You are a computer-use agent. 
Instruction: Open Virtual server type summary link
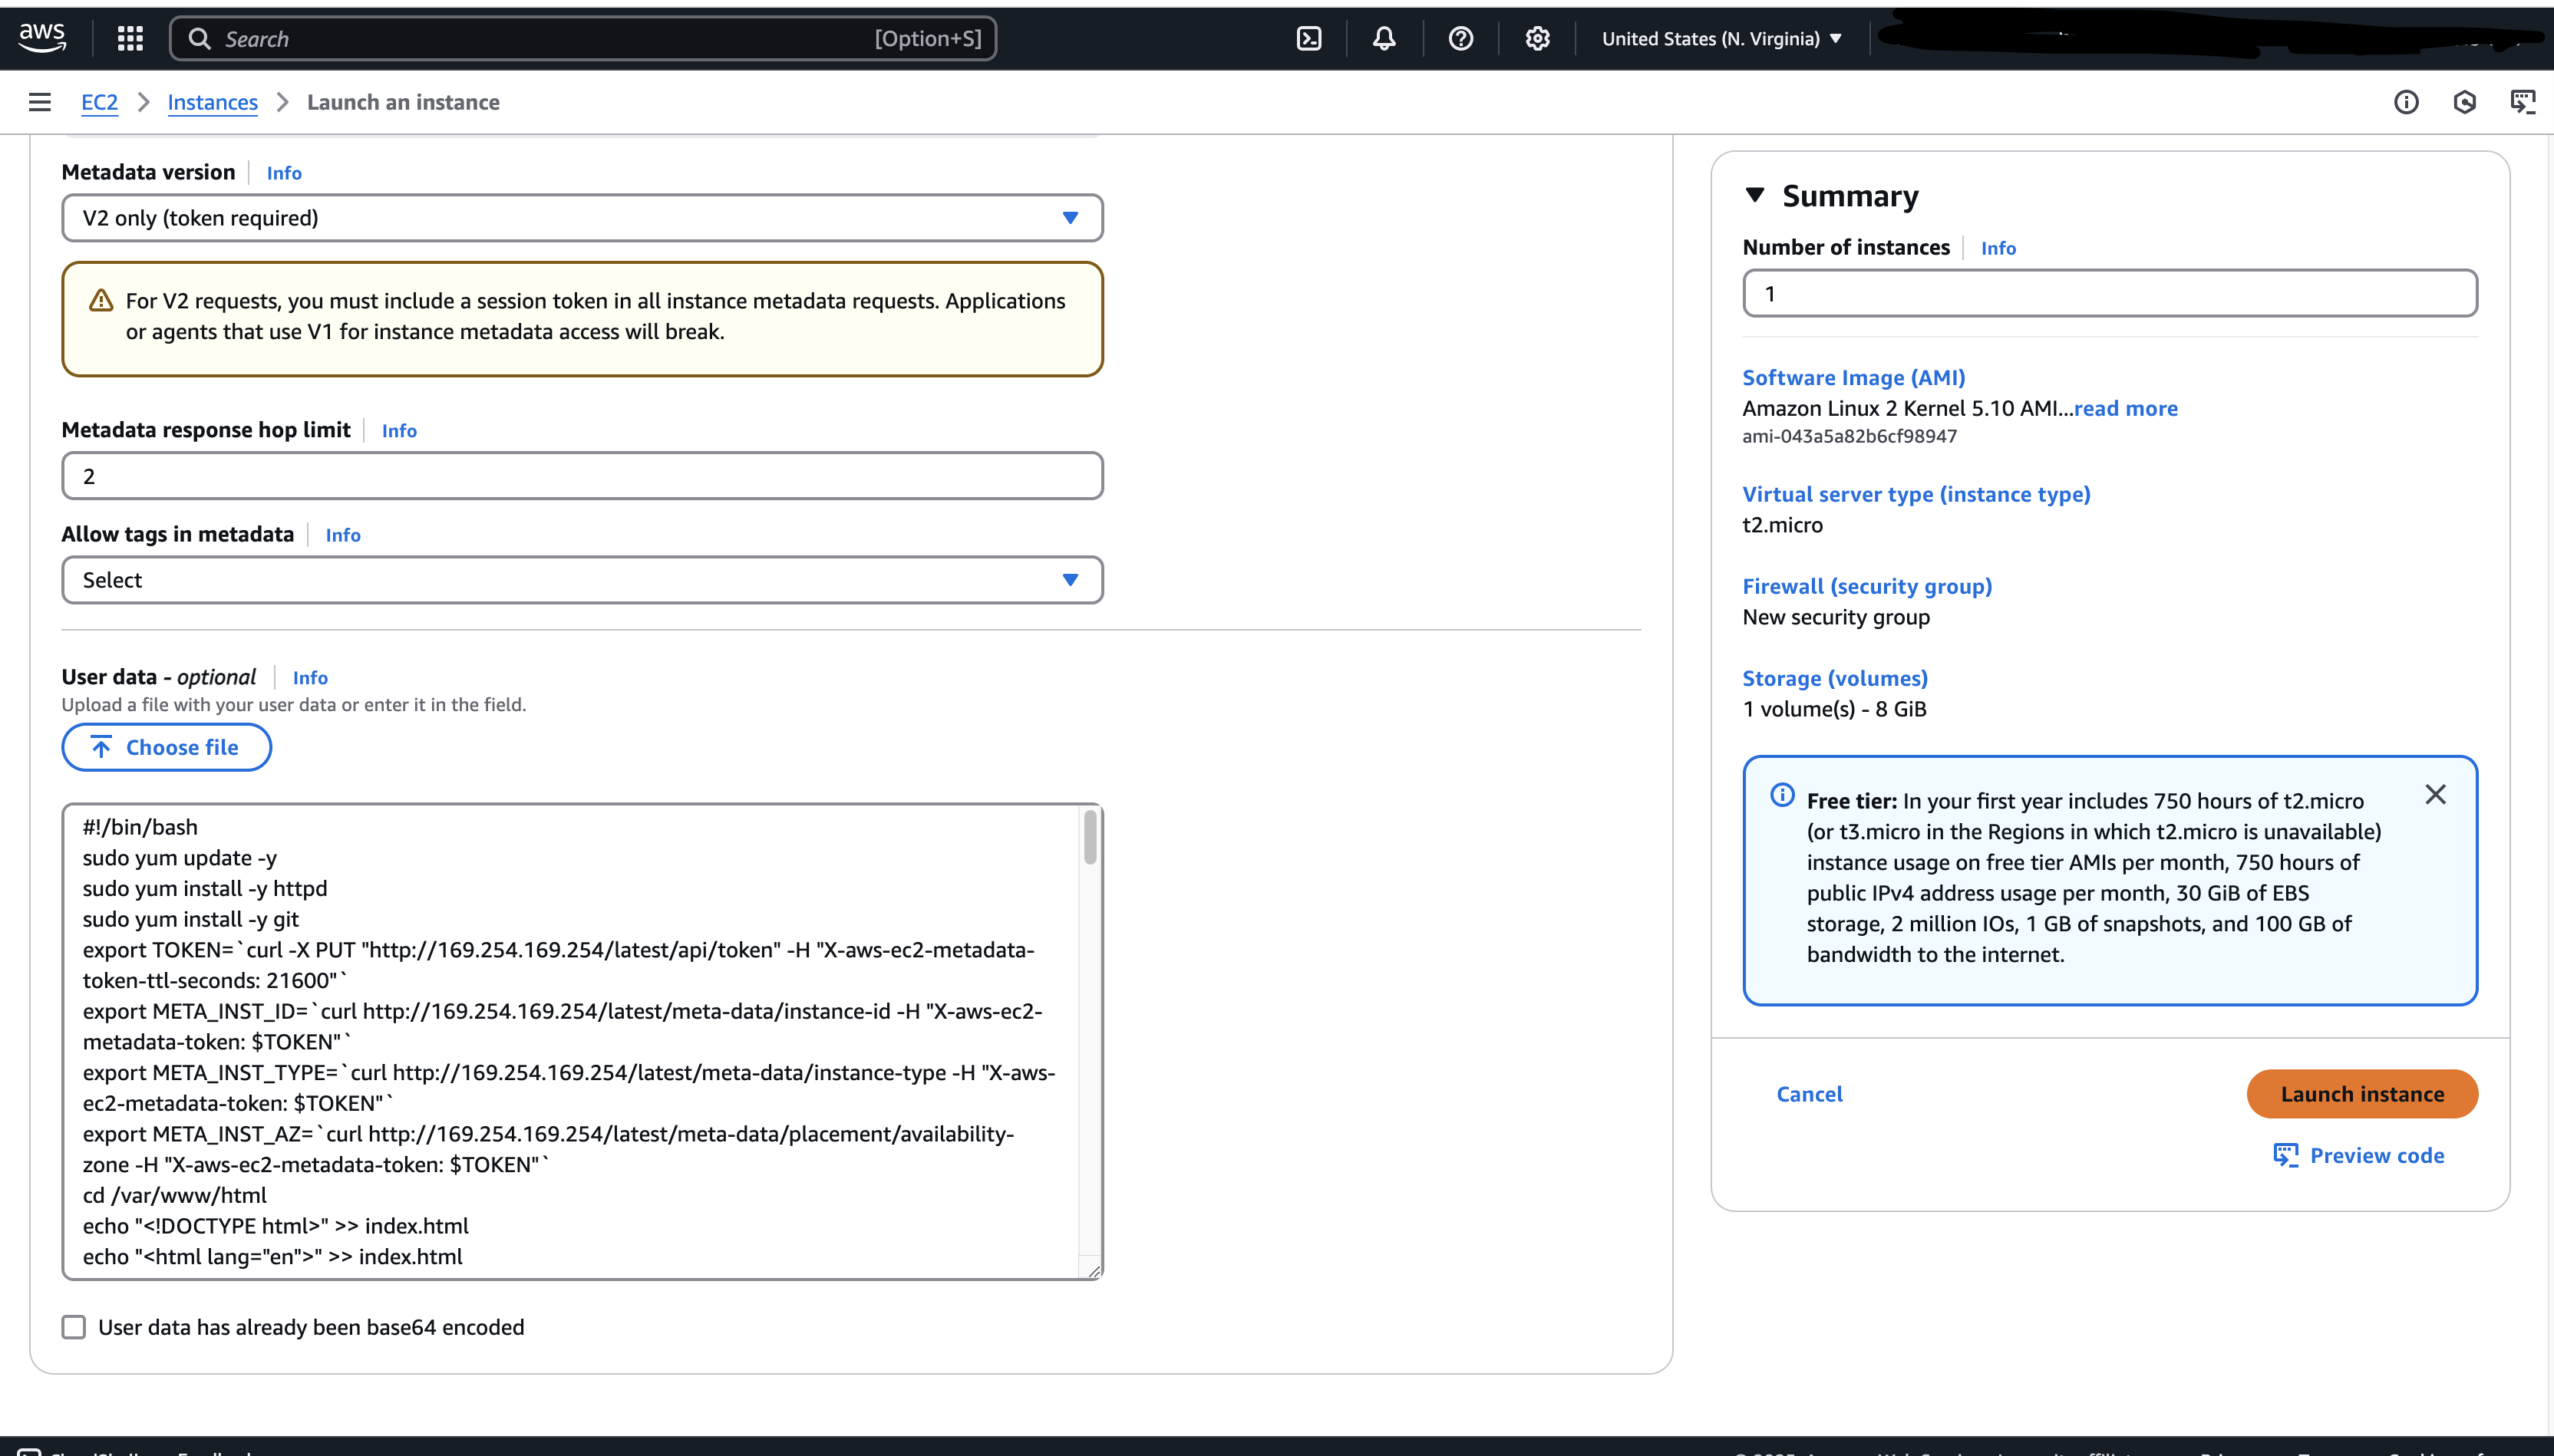[x=1915, y=494]
